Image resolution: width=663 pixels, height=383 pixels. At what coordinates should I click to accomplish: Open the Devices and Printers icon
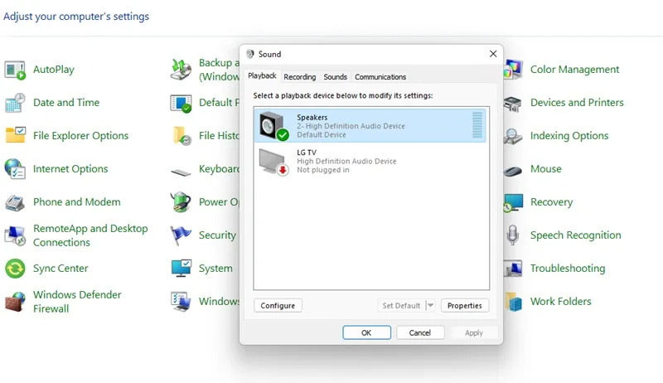click(512, 104)
